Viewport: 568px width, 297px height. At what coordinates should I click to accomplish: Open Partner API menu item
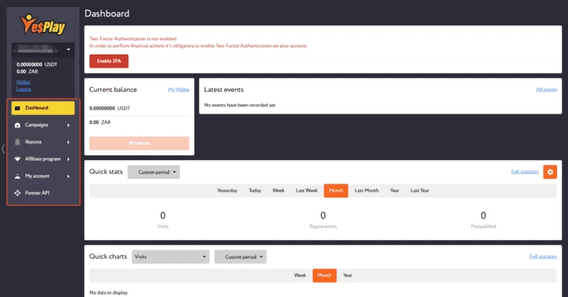tap(43, 193)
